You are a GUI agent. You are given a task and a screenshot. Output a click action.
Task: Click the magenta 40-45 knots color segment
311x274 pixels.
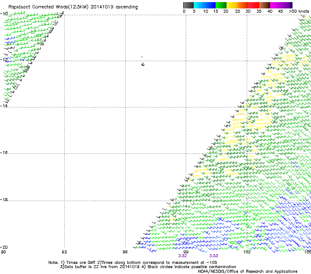pyautogui.click(x=276, y=5)
